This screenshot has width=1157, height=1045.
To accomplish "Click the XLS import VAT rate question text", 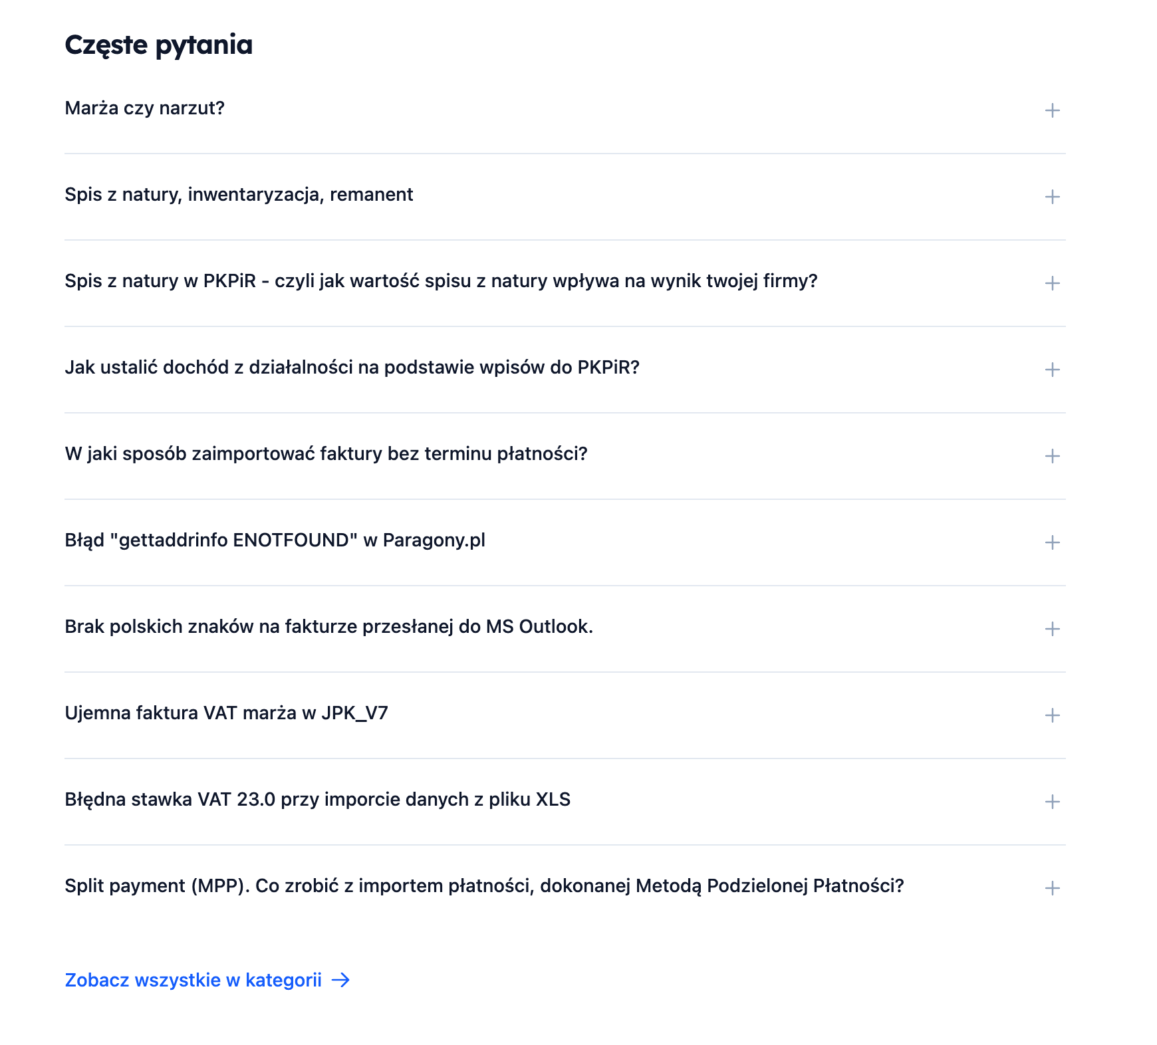I will pyautogui.click(x=317, y=800).
